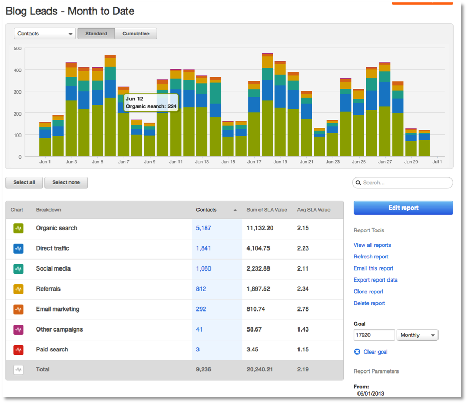Image resolution: width=468 pixels, height=404 pixels.
Task: Click Refresh report
Action: click(371, 256)
